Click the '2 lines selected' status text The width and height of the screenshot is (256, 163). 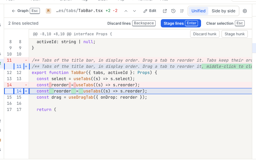23,23
